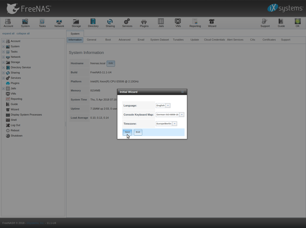Open VMs in the top toolbar
The height and width of the screenshot is (228, 306).
[x=178, y=23]
